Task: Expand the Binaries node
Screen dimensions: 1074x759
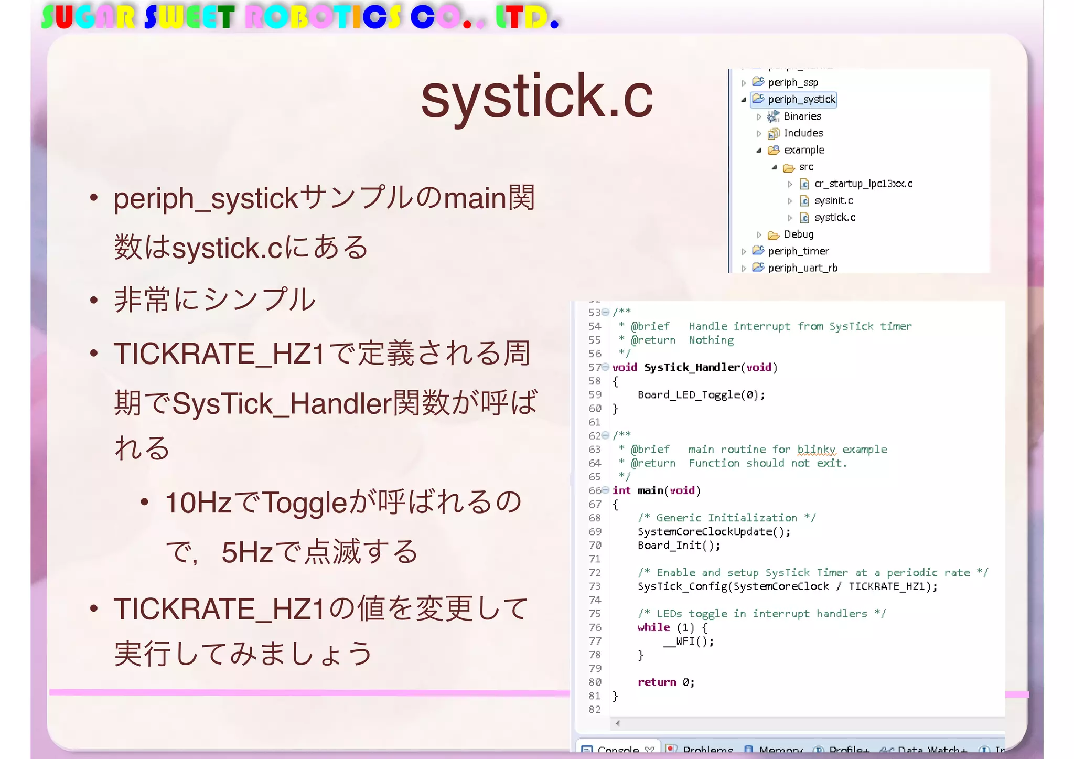Action: click(759, 116)
